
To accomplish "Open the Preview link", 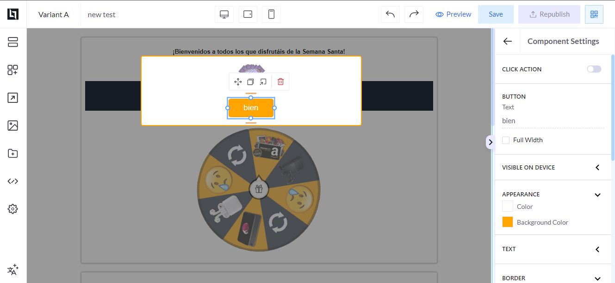I will tap(453, 14).
